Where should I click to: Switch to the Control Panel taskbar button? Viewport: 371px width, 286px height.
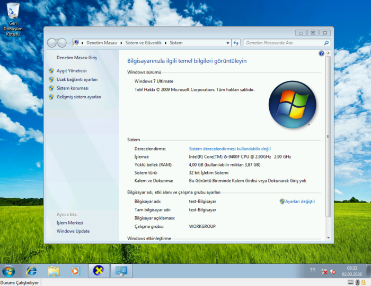click(x=121, y=271)
